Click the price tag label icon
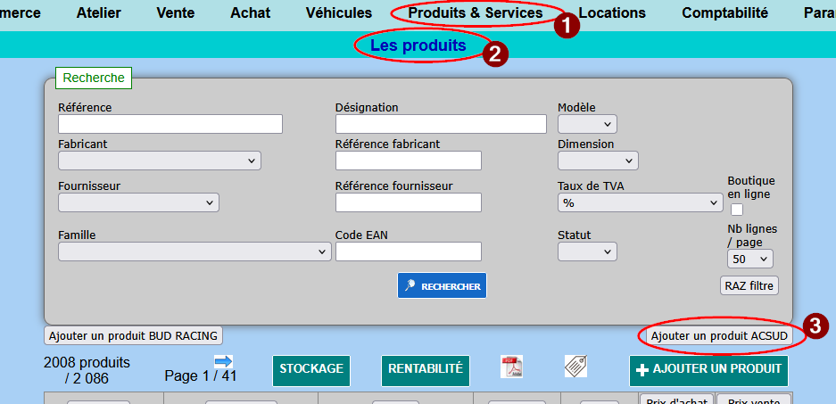Image resolution: width=836 pixels, height=404 pixels. point(575,367)
